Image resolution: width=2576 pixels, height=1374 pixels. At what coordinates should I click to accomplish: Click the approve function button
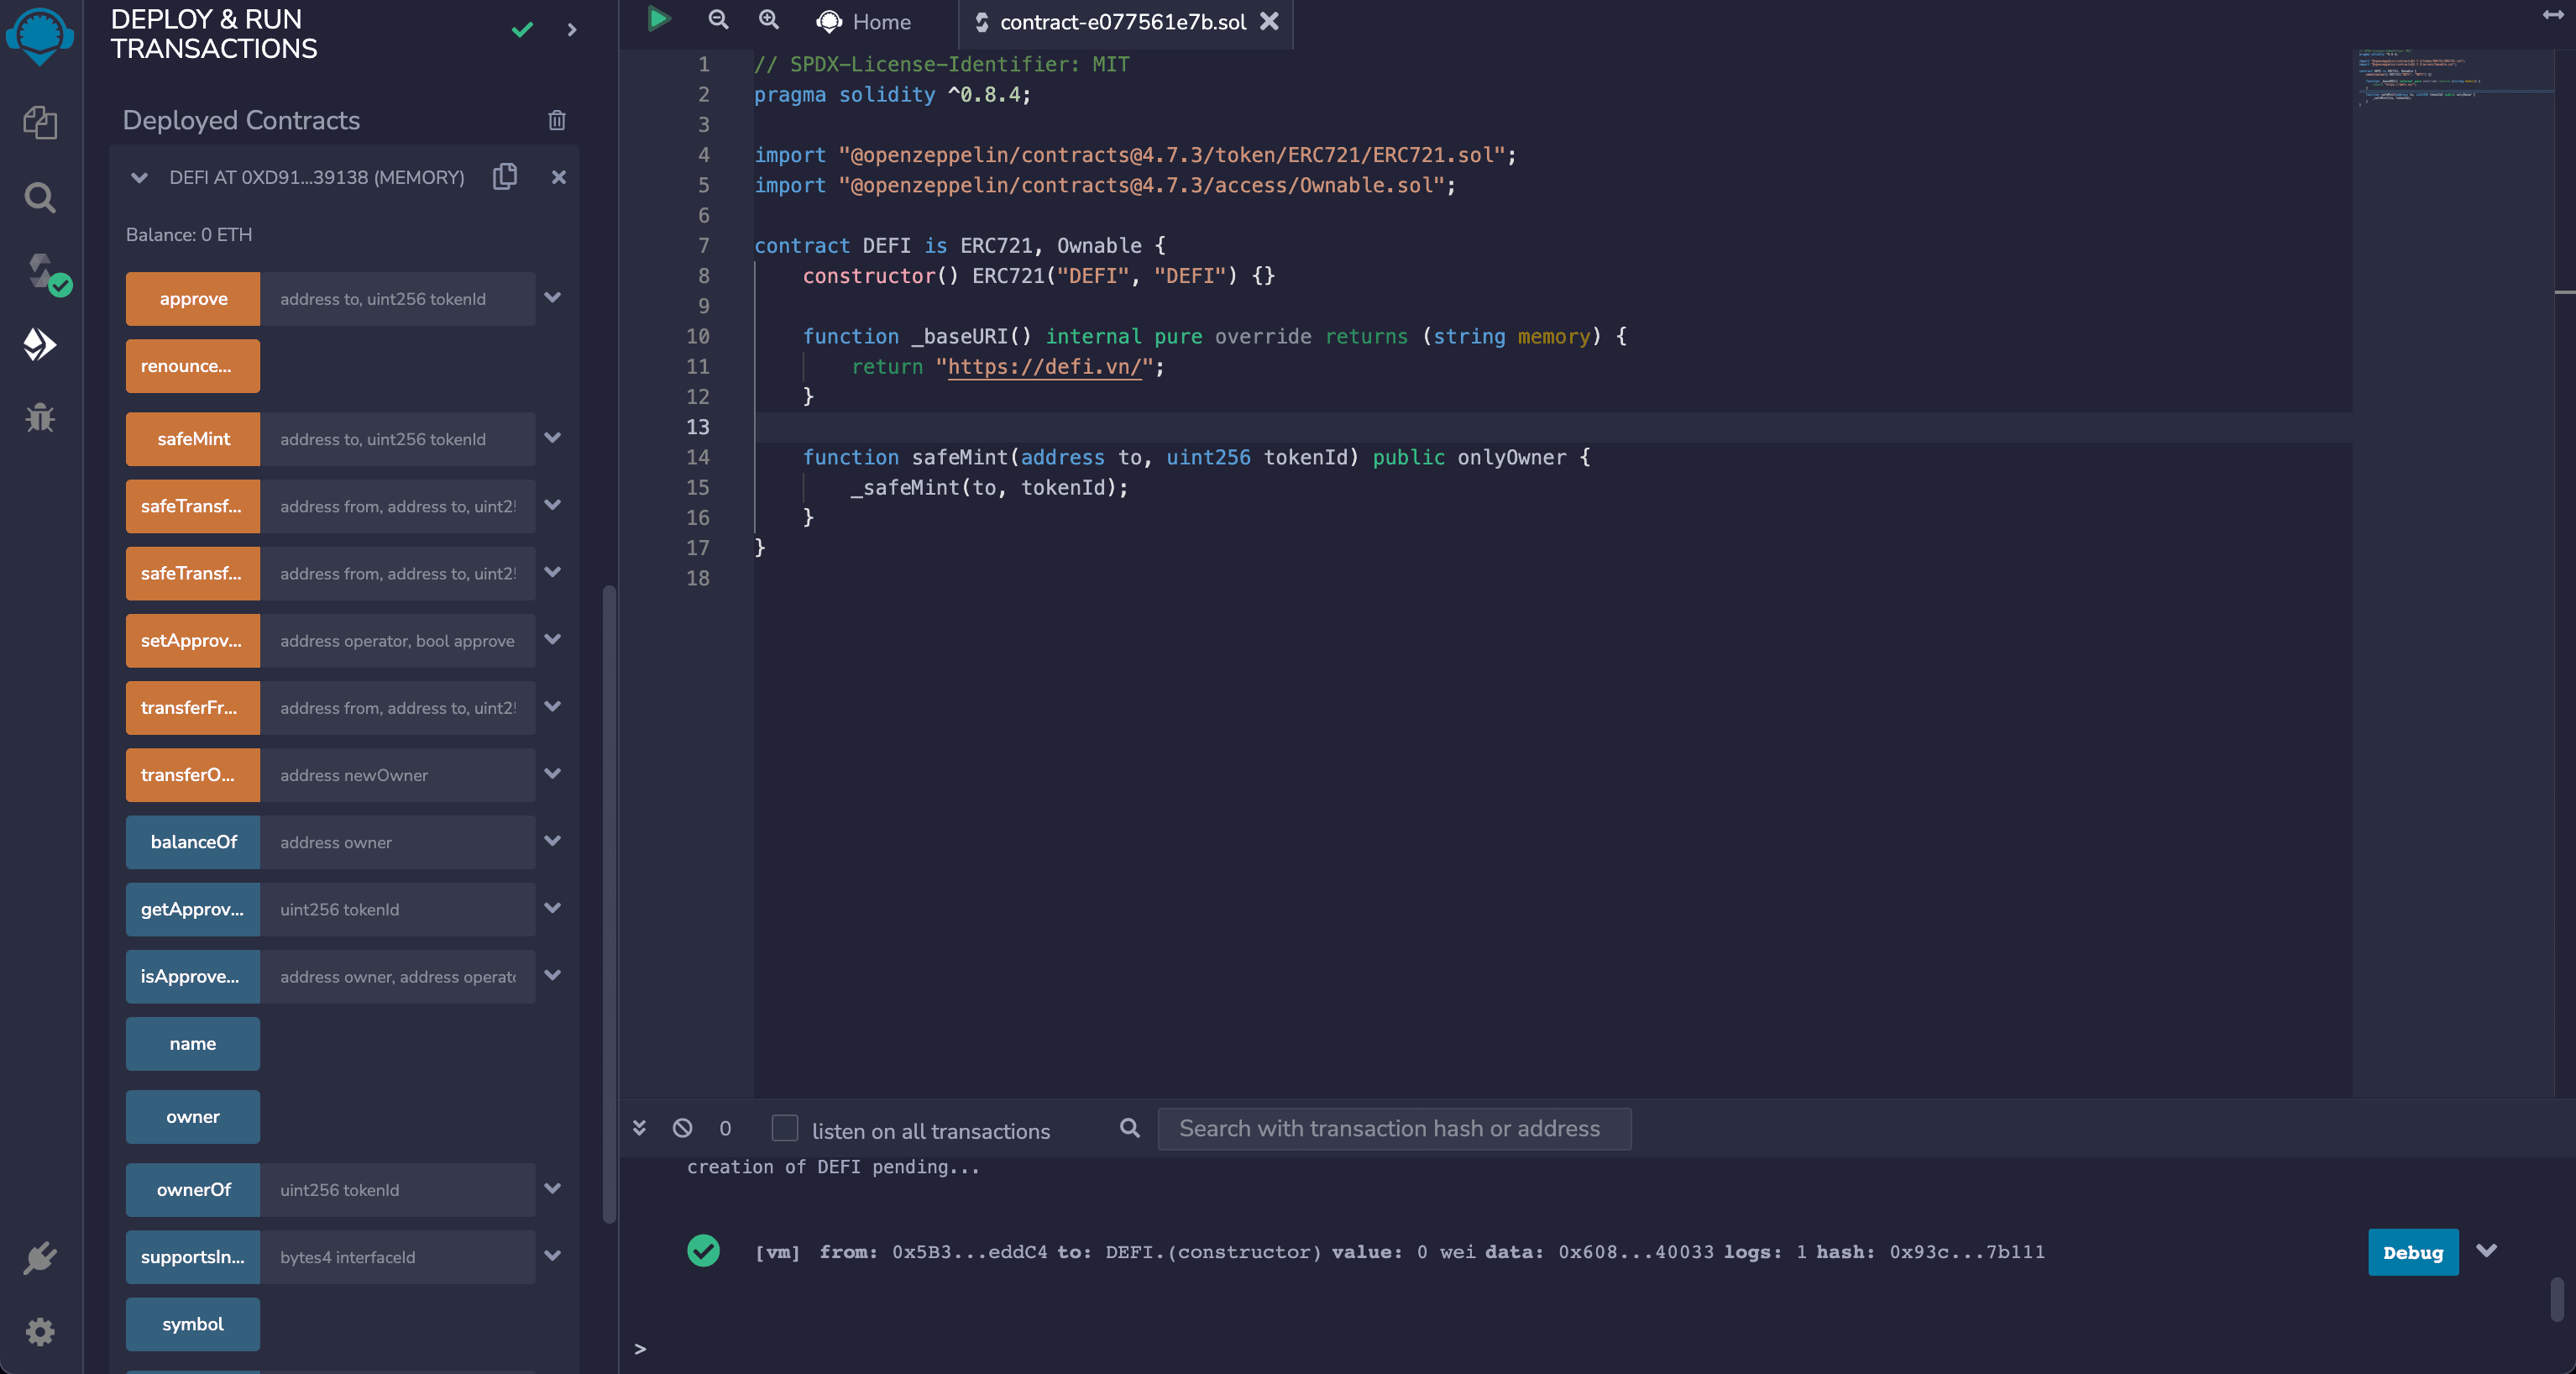pyautogui.click(x=193, y=299)
